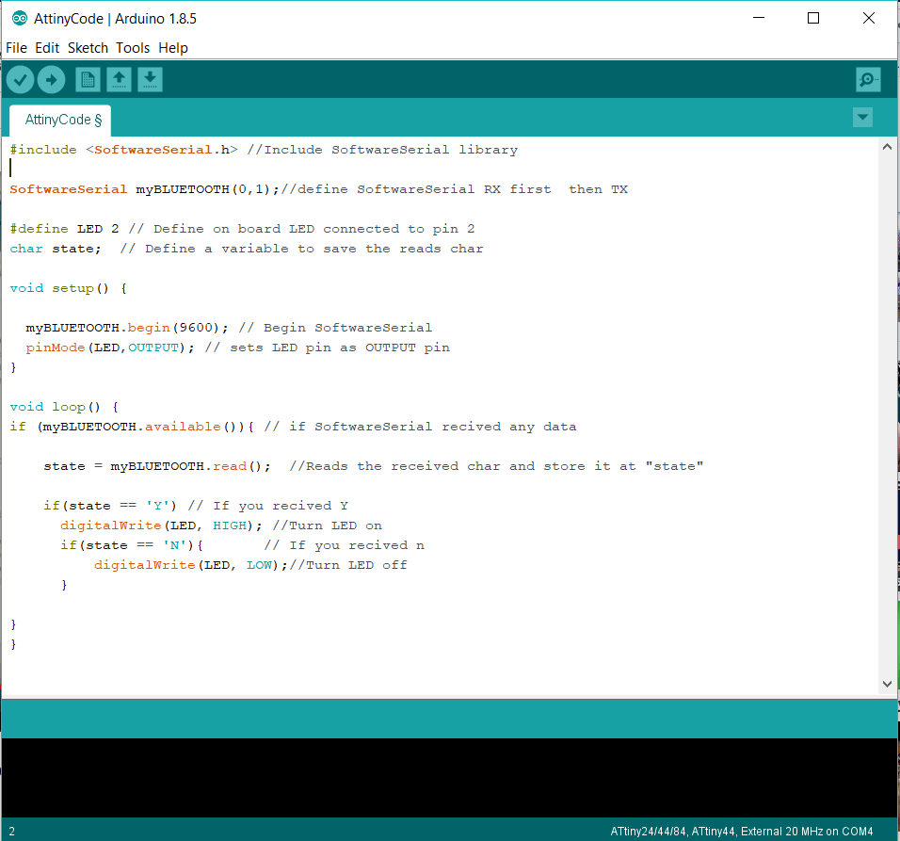Screen dimensions: 900x841
Task: Click the line number 2 in status bar
Action: tap(12, 832)
